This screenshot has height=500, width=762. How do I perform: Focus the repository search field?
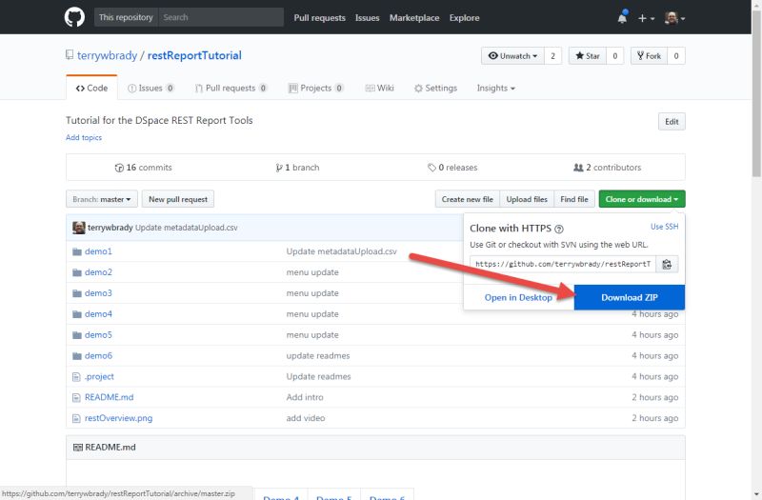point(221,17)
